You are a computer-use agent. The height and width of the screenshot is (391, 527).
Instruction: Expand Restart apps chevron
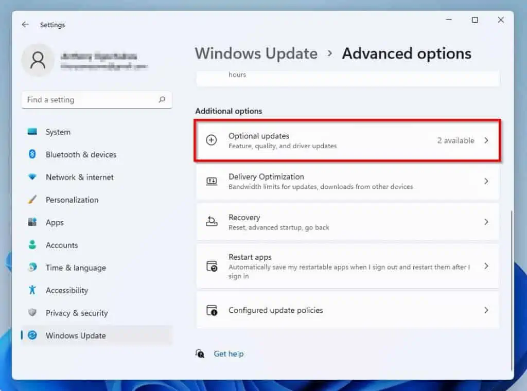coord(486,266)
